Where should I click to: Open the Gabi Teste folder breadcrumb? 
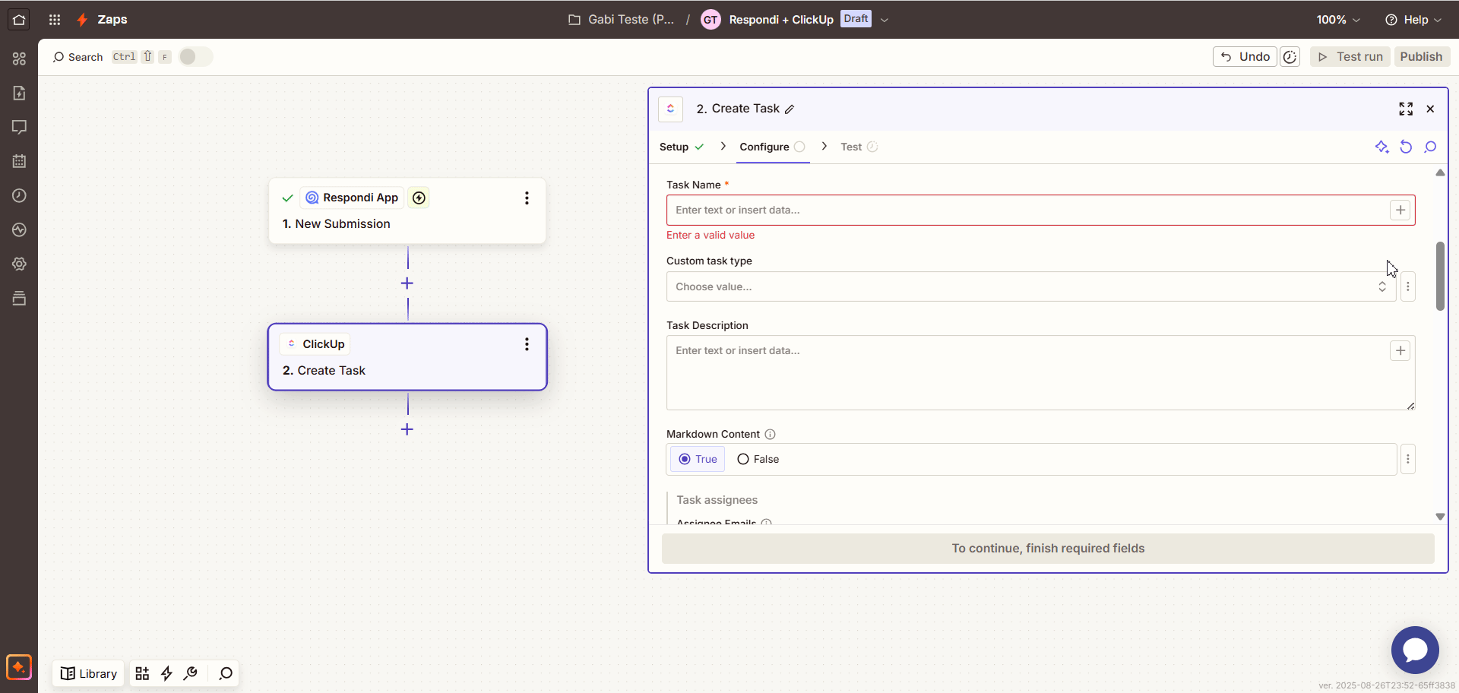(622, 20)
